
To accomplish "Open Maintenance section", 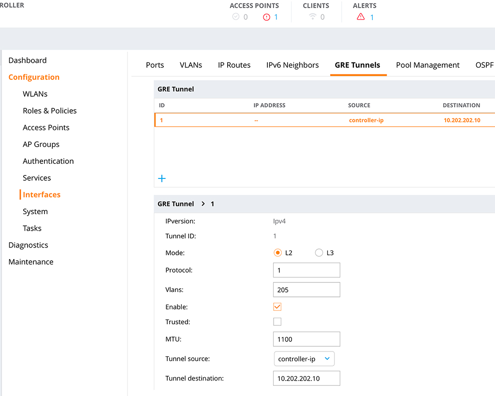I will (x=31, y=262).
